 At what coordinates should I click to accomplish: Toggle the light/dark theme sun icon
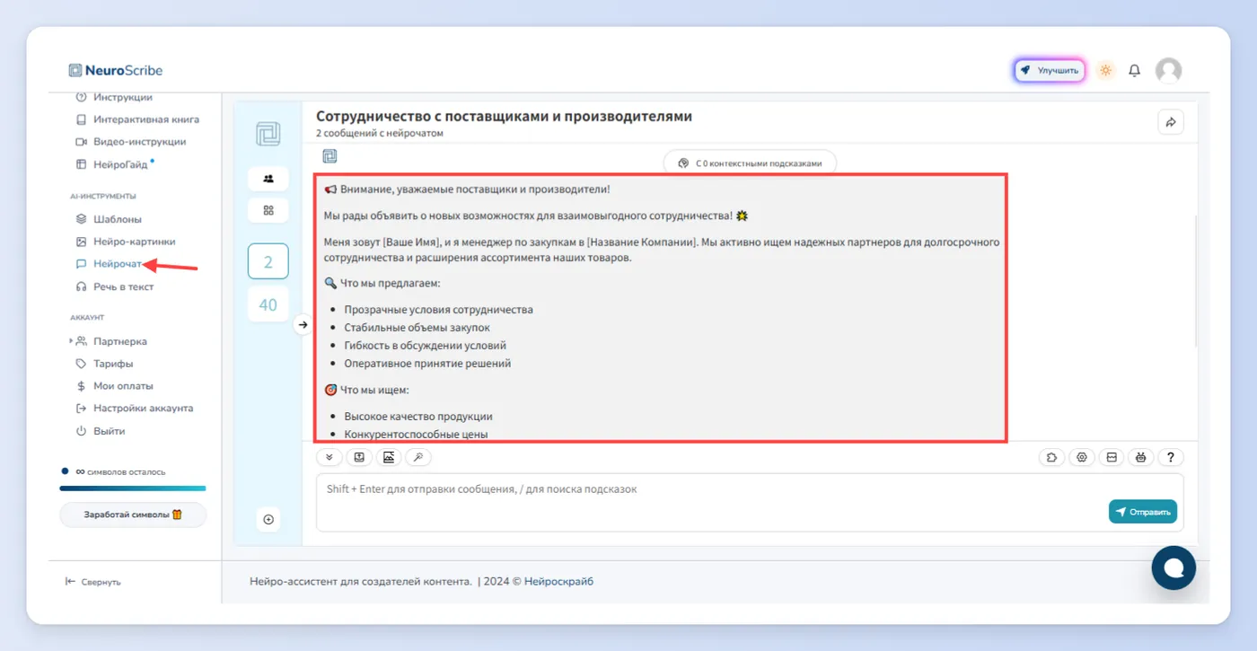point(1105,70)
